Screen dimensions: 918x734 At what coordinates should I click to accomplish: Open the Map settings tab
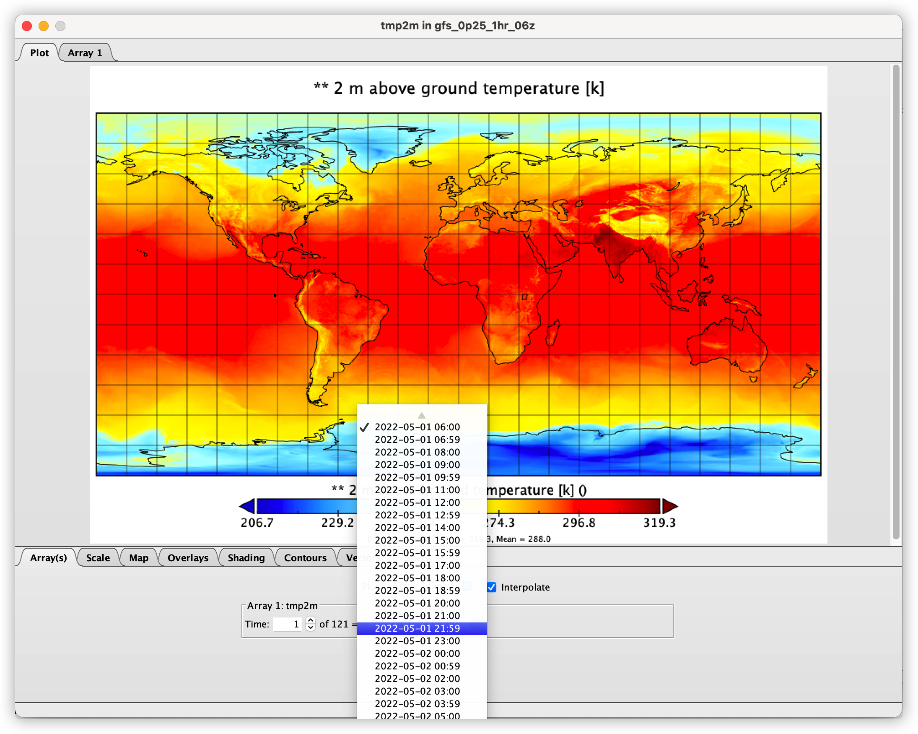(x=139, y=558)
